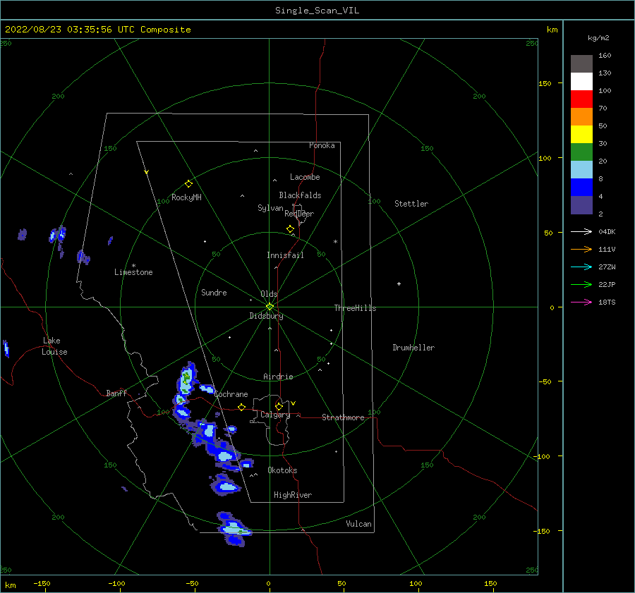Click the Single_Scan_VIL title
The height and width of the screenshot is (593, 635).
pyautogui.click(x=317, y=11)
